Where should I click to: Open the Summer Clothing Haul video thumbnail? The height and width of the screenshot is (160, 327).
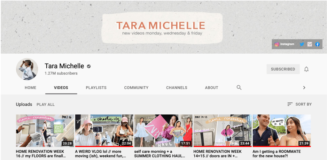click(x=163, y=130)
